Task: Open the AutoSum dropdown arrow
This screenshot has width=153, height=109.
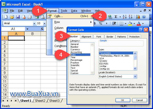Action: (120, 17)
